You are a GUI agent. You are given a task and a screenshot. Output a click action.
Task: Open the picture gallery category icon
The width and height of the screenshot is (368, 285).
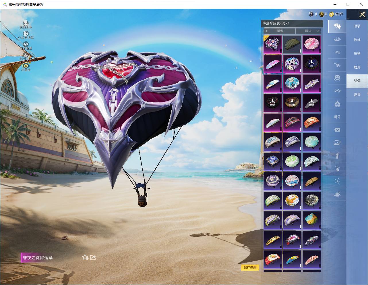click(x=337, y=142)
